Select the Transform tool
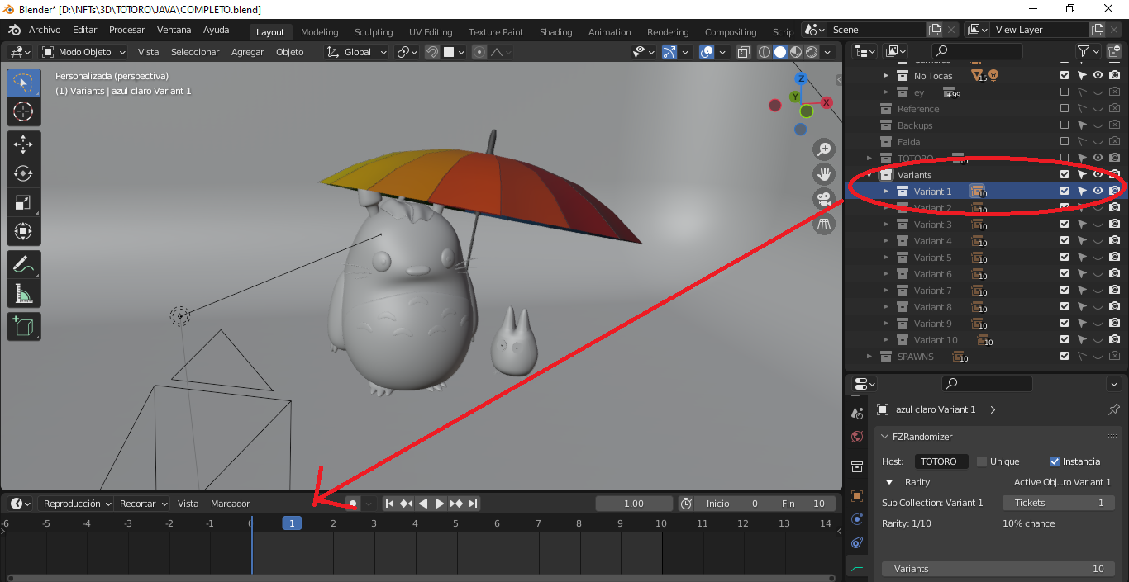 pos(24,232)
